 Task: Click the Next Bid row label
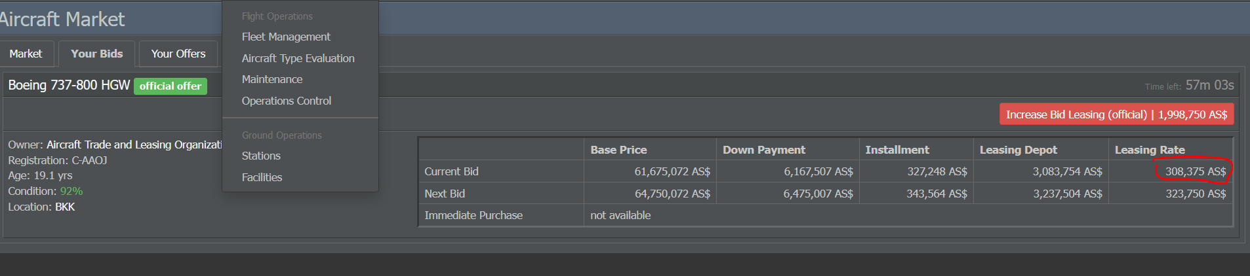[x=445, y=194]
